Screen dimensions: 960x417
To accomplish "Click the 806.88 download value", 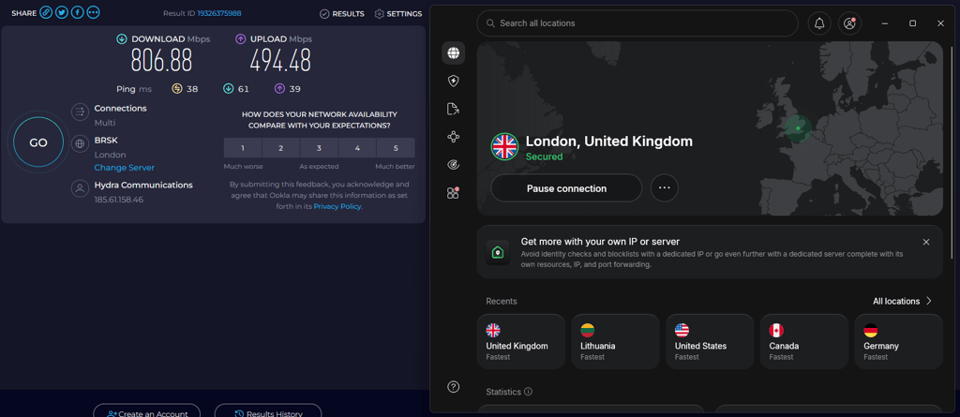I will 161,61.
